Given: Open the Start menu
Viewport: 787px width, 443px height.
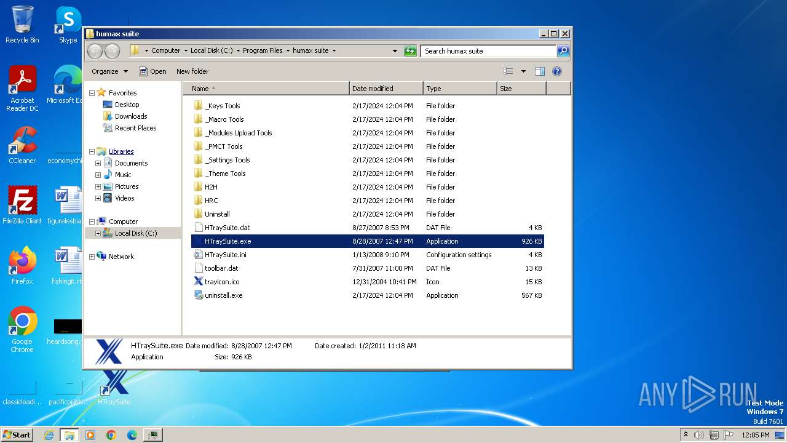Looking at the screenshot, I should pos(17,434).
